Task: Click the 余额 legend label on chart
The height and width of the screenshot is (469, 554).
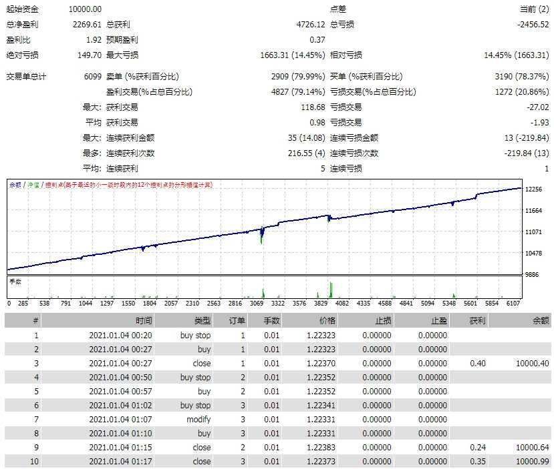Action: (x=15, y=185)
